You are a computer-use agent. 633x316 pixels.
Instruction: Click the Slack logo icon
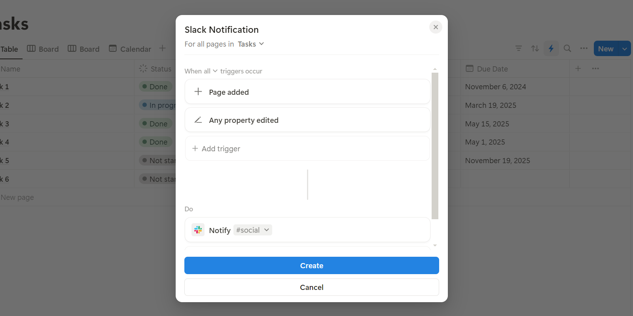coord(198,230)
